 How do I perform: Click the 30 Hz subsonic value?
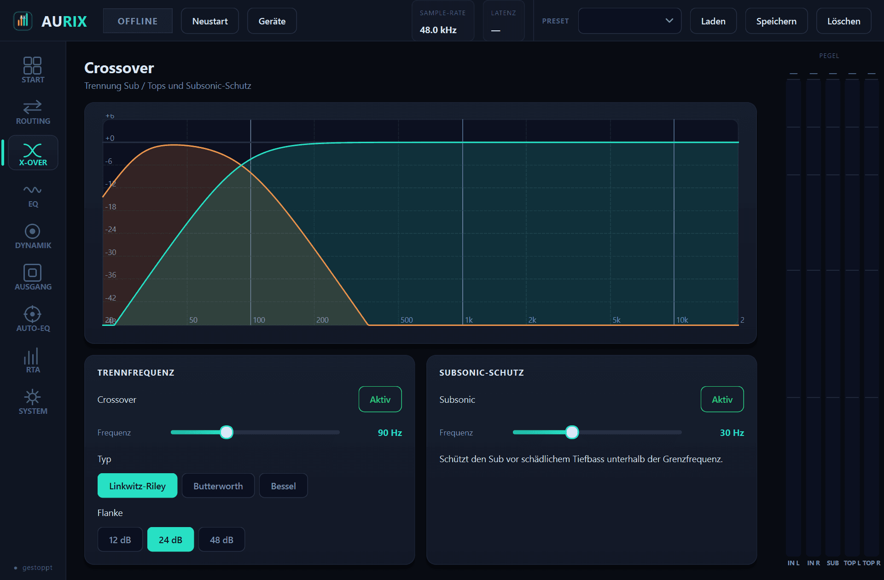(732, 433)
